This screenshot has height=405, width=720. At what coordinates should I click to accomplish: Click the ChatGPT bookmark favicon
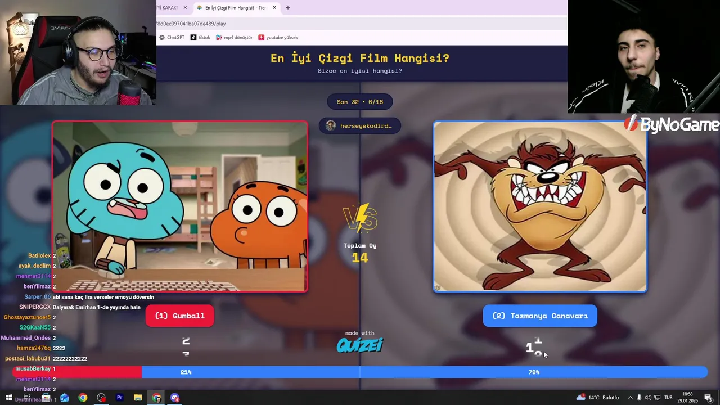coord(162,37)
